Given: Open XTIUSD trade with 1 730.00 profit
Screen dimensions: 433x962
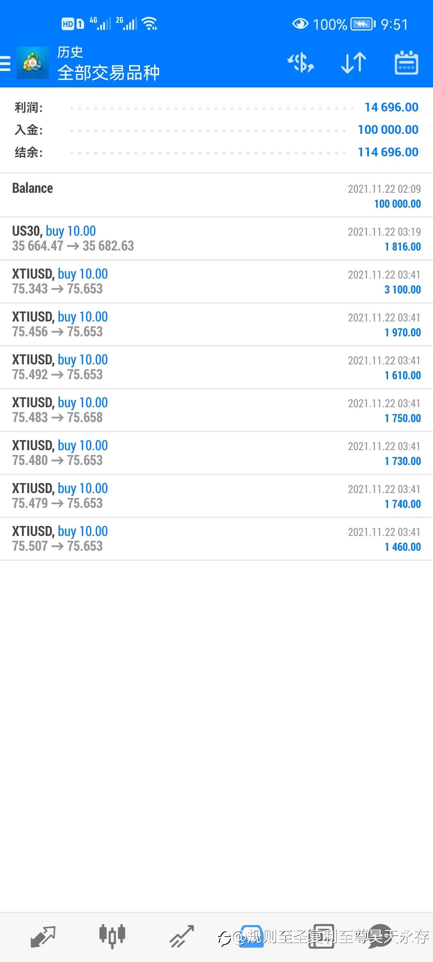Looking at the screenshot, I should (x=216, y=453).
